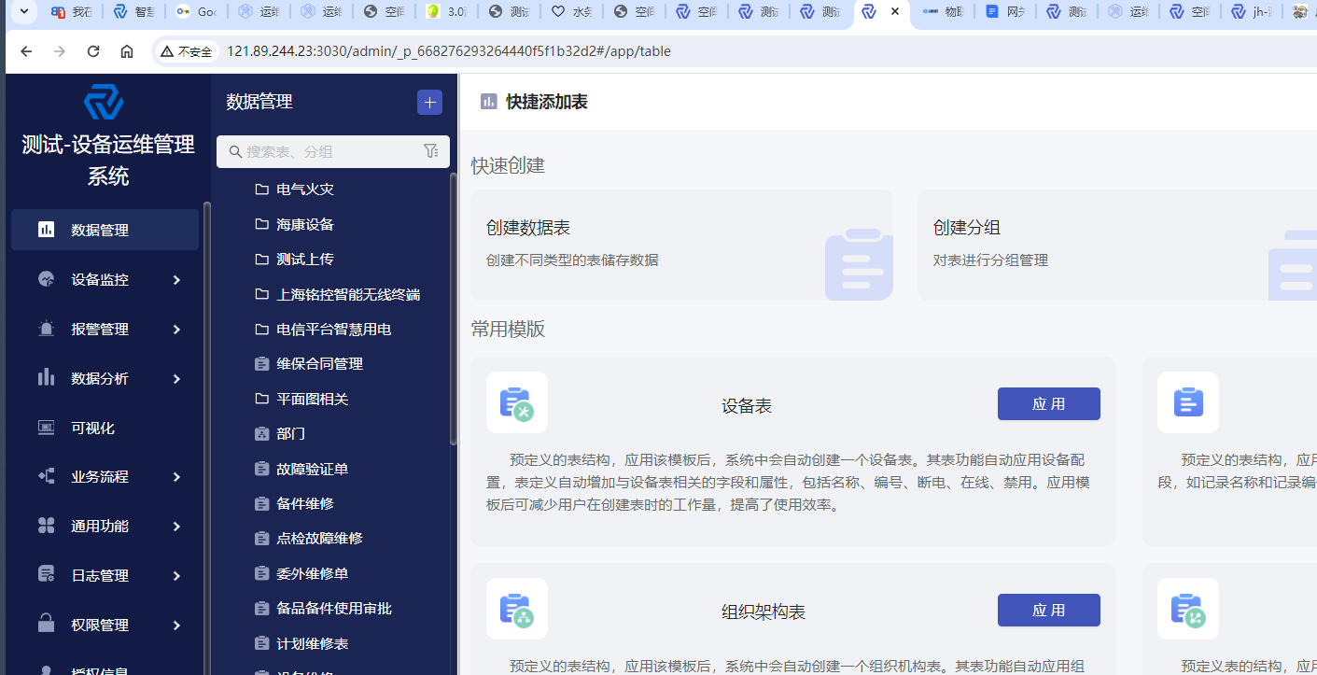Expand the 报警管理 menu chevron
The height and width of the screenshot is (675, 1317).
[176, 329]
